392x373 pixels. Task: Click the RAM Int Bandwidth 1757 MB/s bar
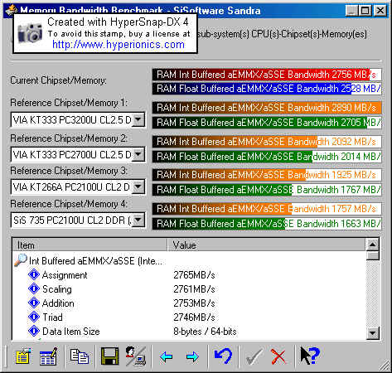coord(267,209)
